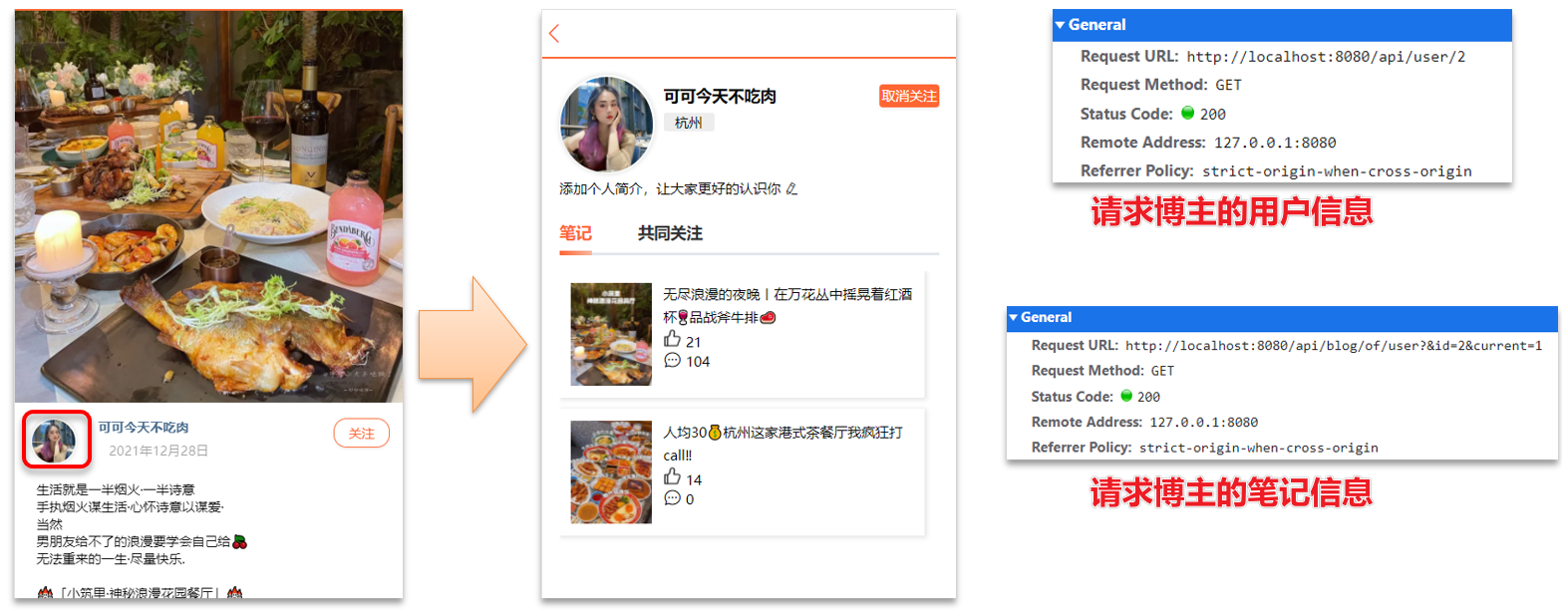
Task: Click the 关注 follow button on the post
Action: click(x=361, y=434)
